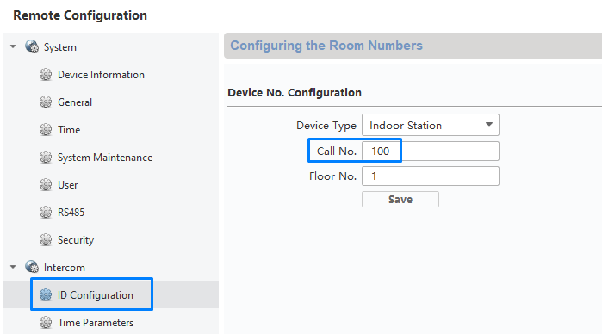
Task: Click the Floor No. field label
Action: pyautogui.click(x=333, y=176)
